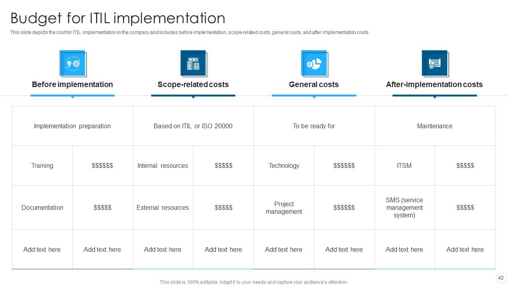The height and width of the screenshot is (285, 508).
Task: Click the cost value next to Project management
Action: click(x=344, y=207)
